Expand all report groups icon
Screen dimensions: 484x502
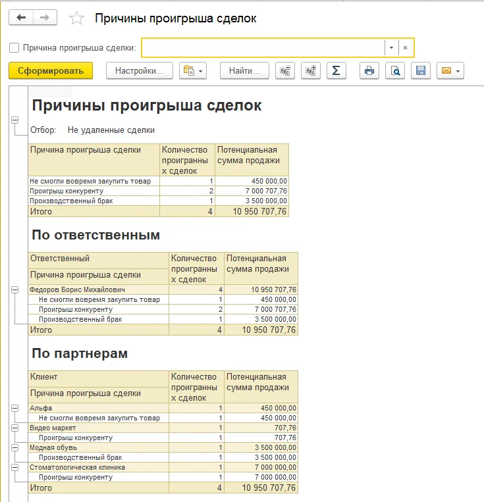click(x=311, y=70)
